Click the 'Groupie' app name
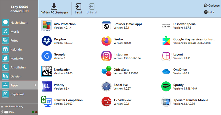Image resolution: width=221 pixels, height=115 pixels. tap(60, 54)
